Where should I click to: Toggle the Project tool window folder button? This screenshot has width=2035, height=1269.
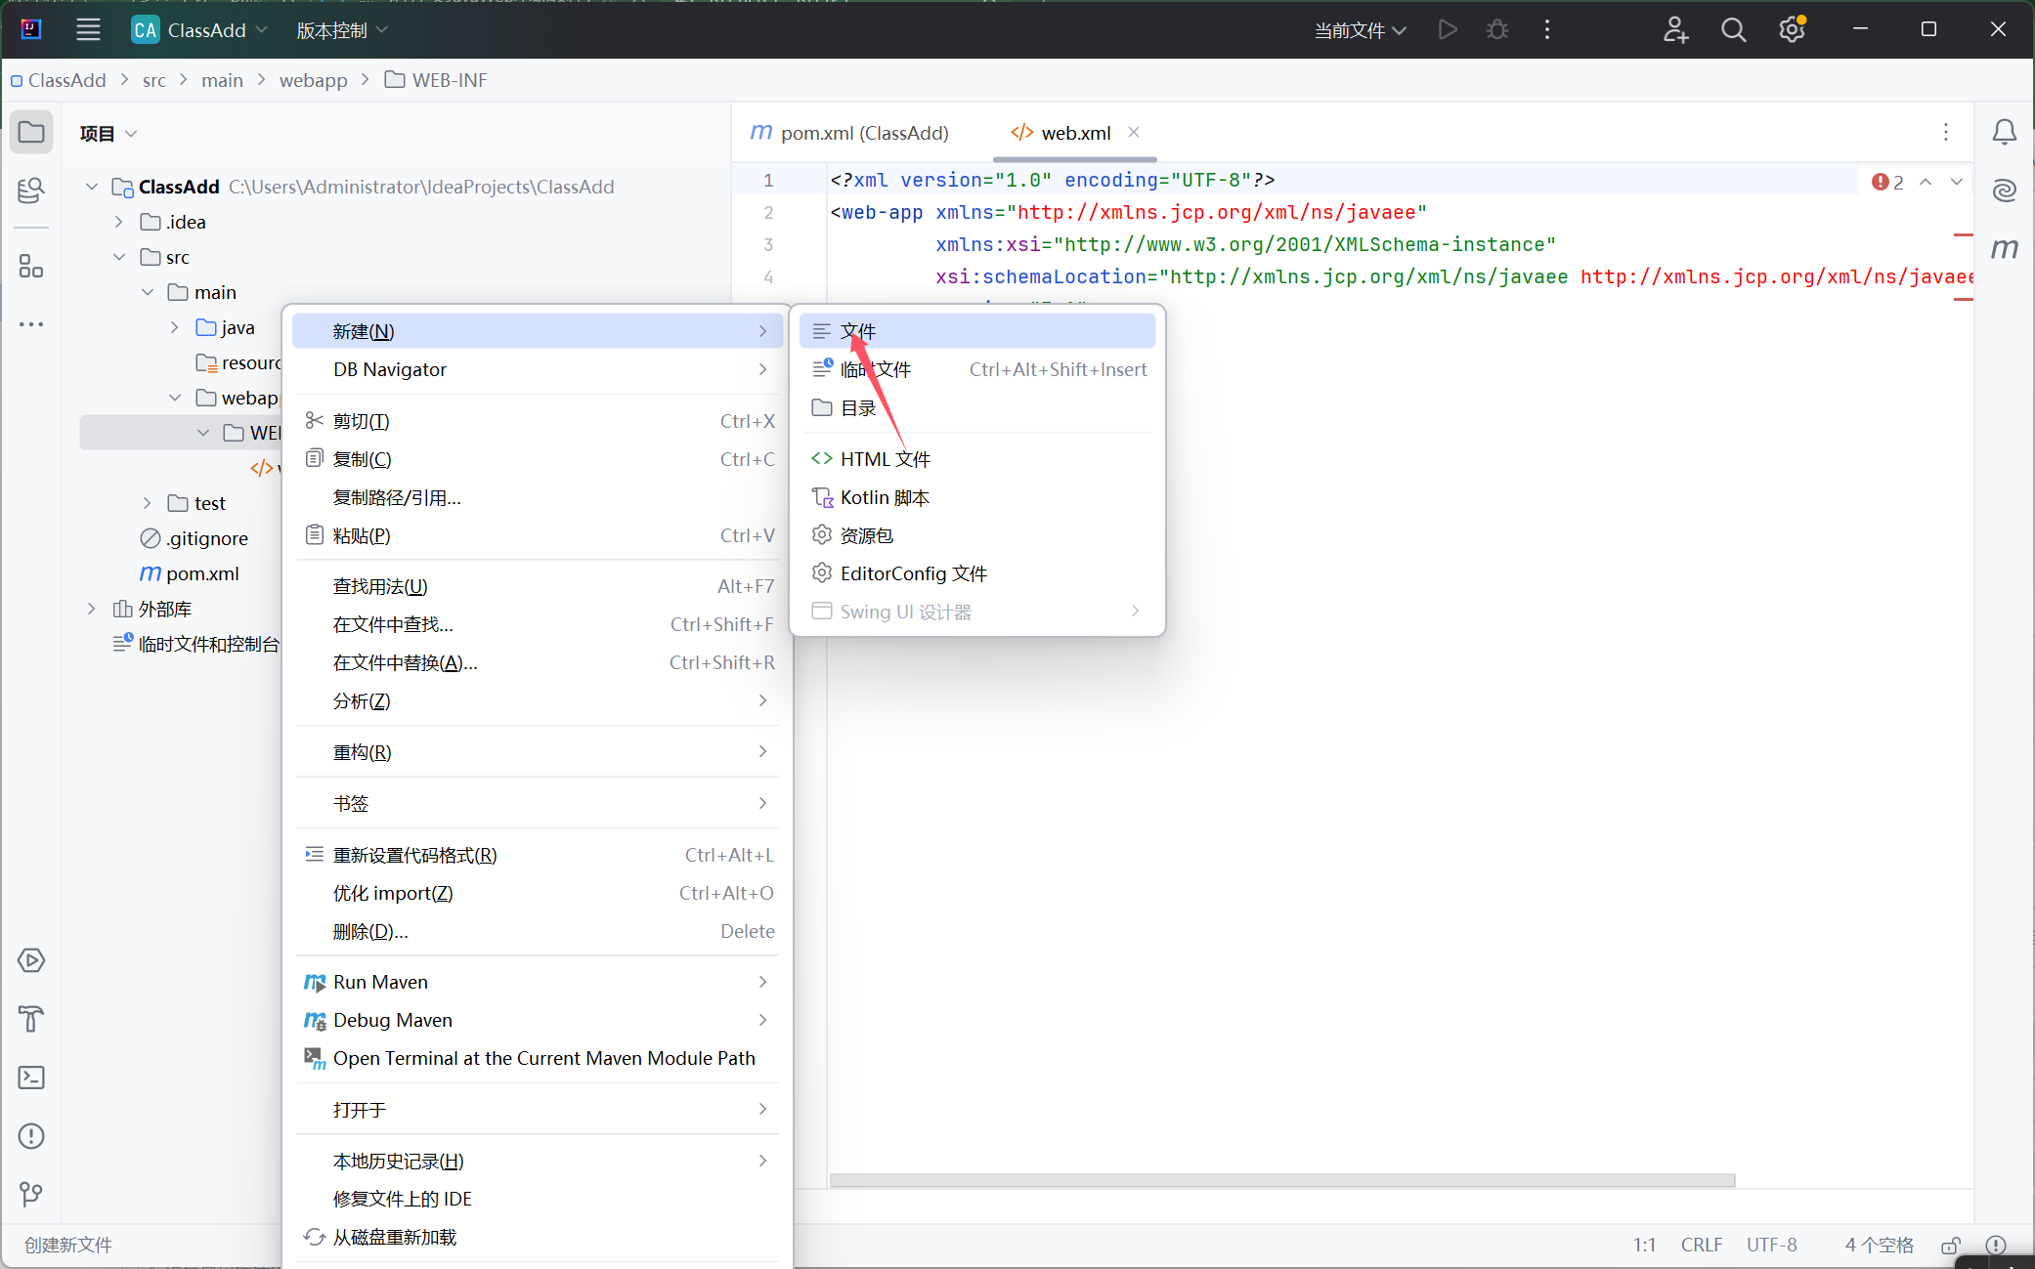[x=30, y=132]
